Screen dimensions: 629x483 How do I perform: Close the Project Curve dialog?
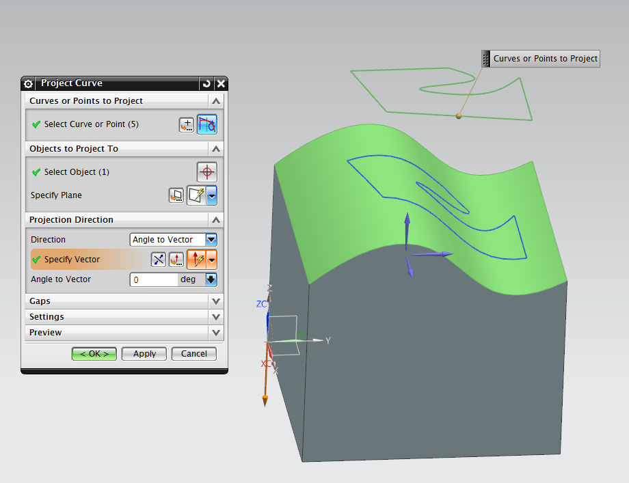click(221, 83)
